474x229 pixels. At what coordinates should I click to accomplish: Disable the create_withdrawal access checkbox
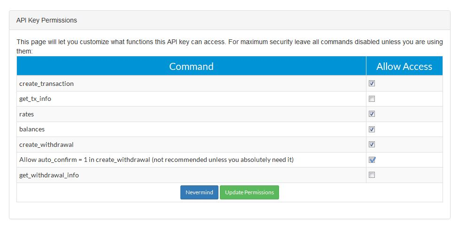pos(372,145)
